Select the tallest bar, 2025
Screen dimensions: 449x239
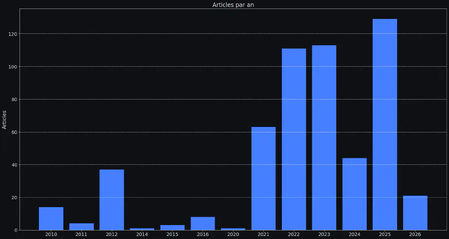[x=385, y=124]
